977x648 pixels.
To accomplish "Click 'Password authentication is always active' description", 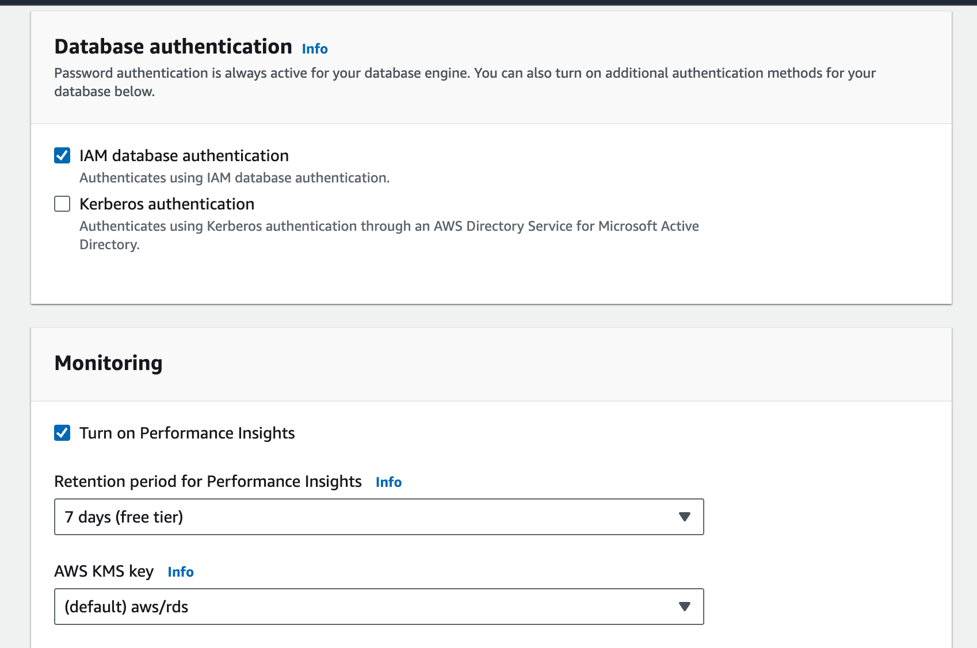I will [x=465, y=82].
